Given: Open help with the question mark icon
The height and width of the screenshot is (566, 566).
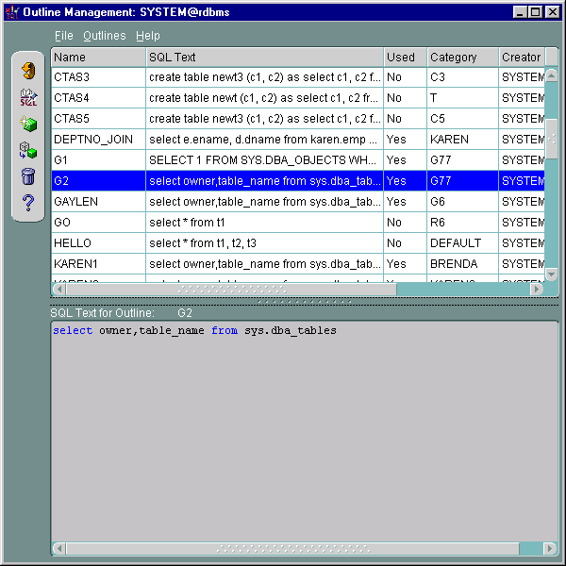Looking at the screenshot, I should 27,202.
